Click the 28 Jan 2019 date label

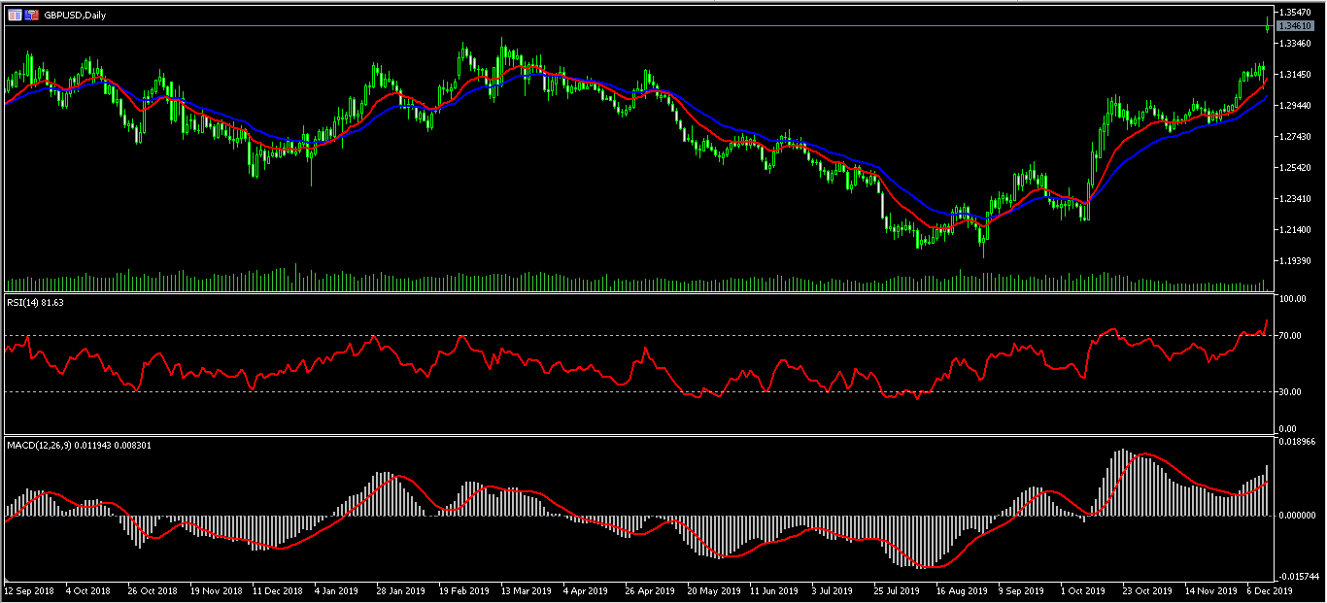(401, 590)
